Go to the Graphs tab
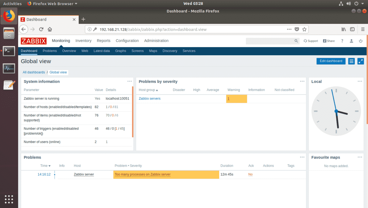 pyautogui.click(x=121, y=51)
